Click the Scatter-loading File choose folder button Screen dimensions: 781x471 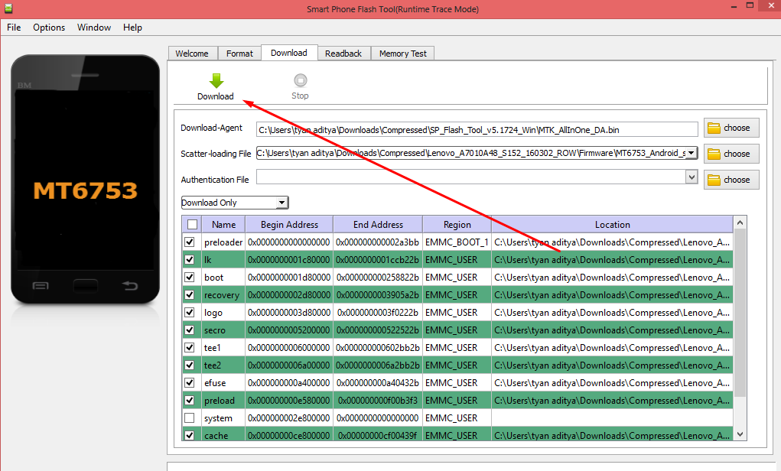[731, 154]
